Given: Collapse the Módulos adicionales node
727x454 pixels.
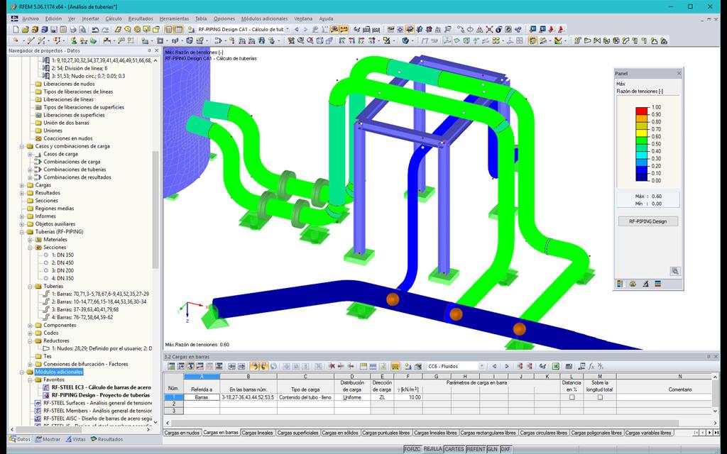Looking at the screenshot, I should 22,372.
